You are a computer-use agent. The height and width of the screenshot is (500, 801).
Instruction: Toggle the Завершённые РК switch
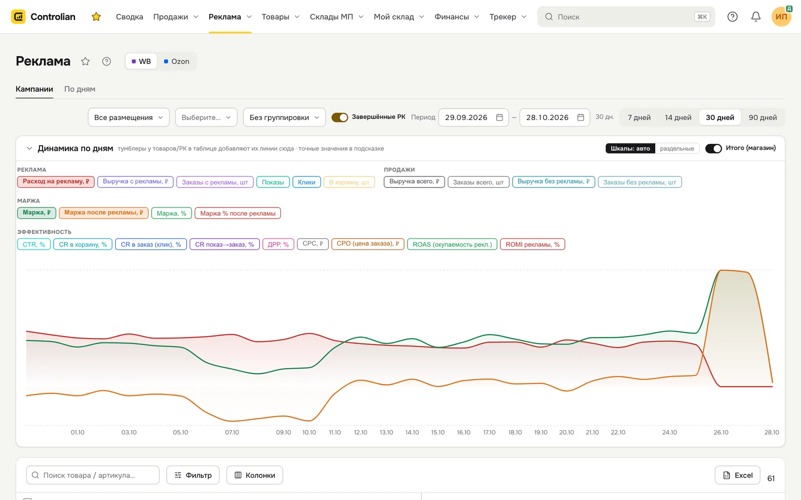coord(340,117)
